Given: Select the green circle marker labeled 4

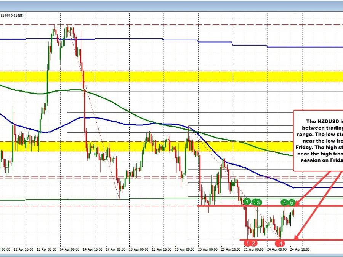Looking at the screenshot, I should (284, 202).
